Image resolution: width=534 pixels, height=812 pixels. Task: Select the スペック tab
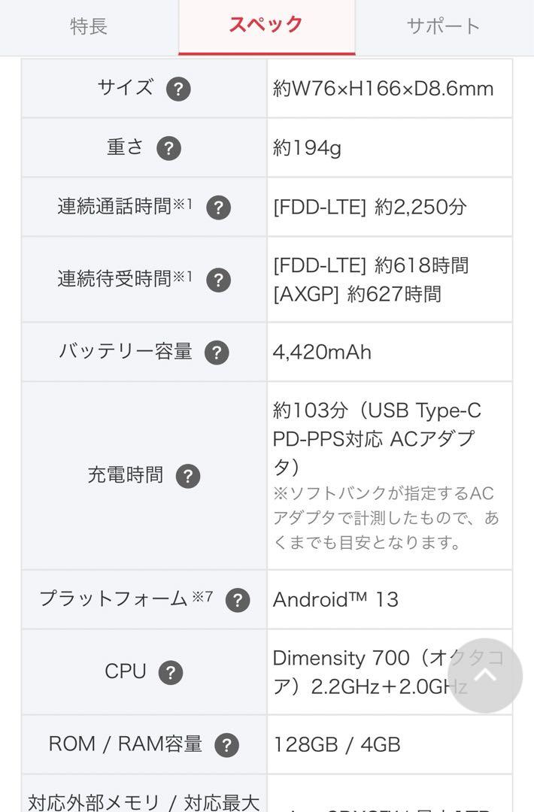(x=267, y=27)
